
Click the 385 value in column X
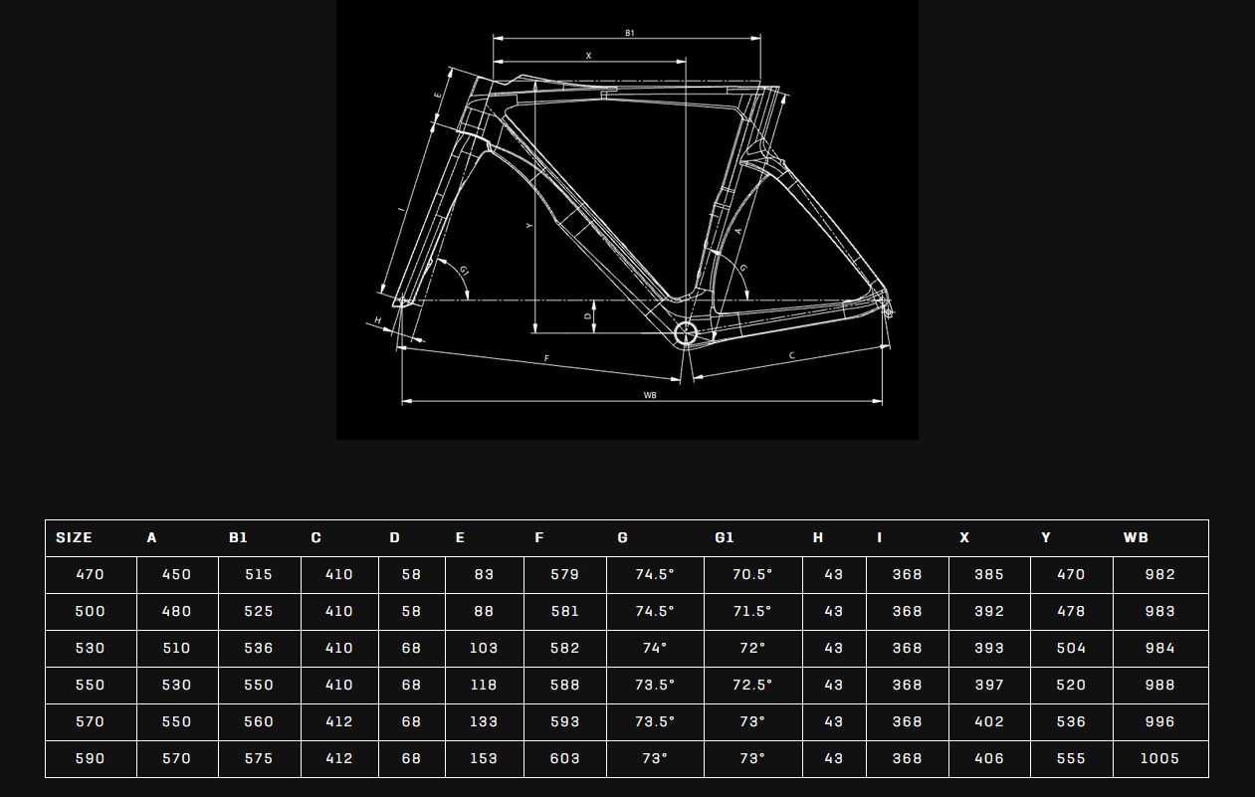tap(989, 574)
